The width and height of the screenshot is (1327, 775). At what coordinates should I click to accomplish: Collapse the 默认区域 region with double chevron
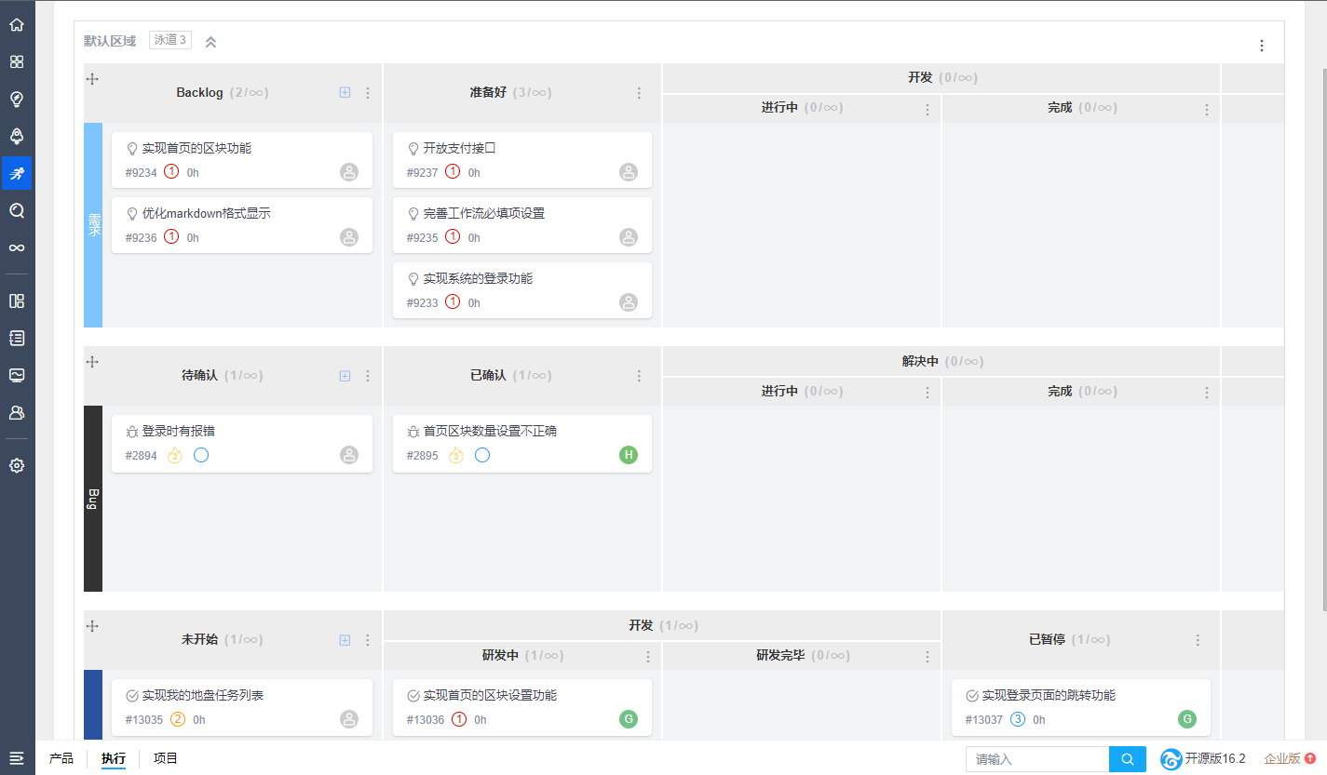point(210,42)
